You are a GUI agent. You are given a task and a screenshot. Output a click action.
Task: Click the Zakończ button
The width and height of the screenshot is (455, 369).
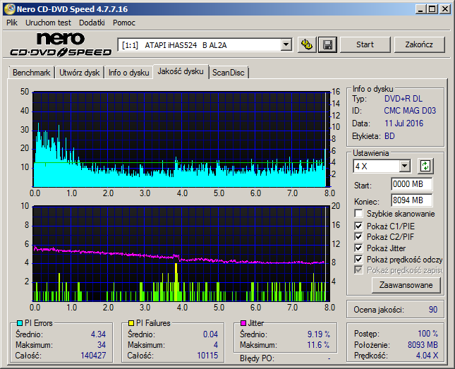(x=419, y=44)
